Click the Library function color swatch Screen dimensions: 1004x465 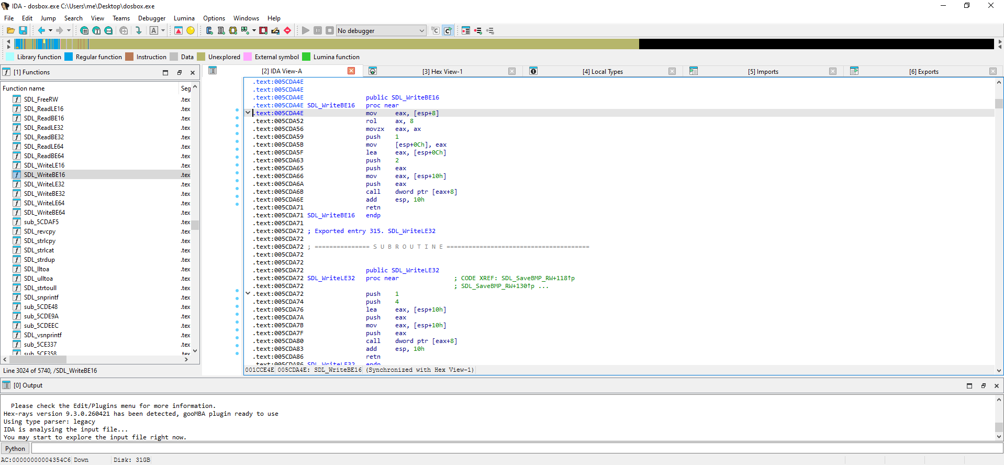10,57
